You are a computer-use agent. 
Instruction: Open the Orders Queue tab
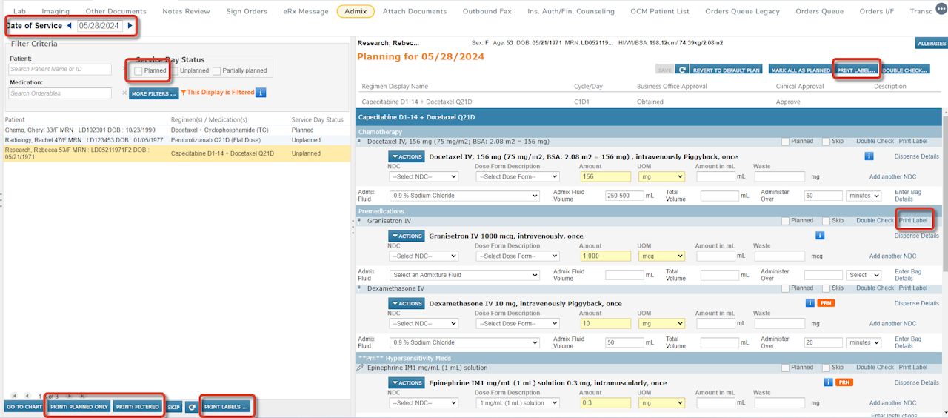[x=819, y=11]
